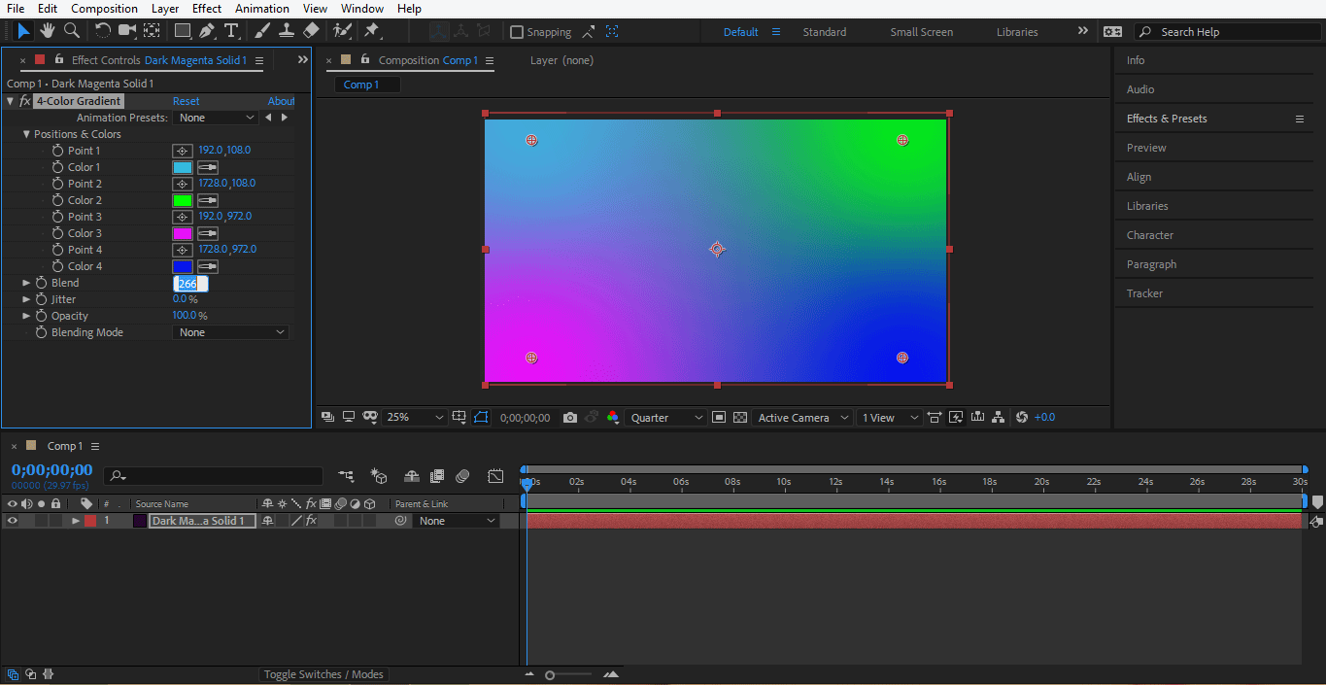Select the Horizontal Type tool
The height and width of the screenshot is (685, 1326).
pyautogui.click(x=231, y=31)
